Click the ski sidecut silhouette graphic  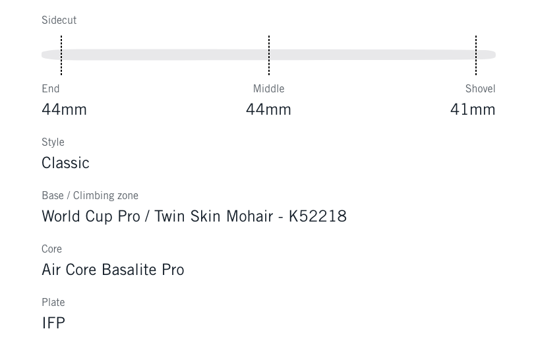point(165,55)
